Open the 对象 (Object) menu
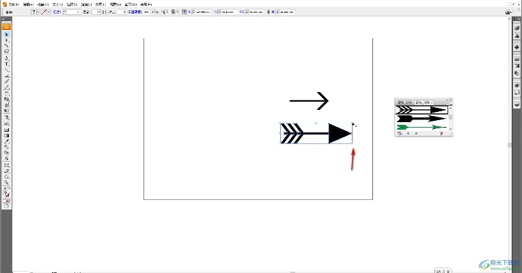The height and width of the screenshot is (273, 522). coord(42,4)
